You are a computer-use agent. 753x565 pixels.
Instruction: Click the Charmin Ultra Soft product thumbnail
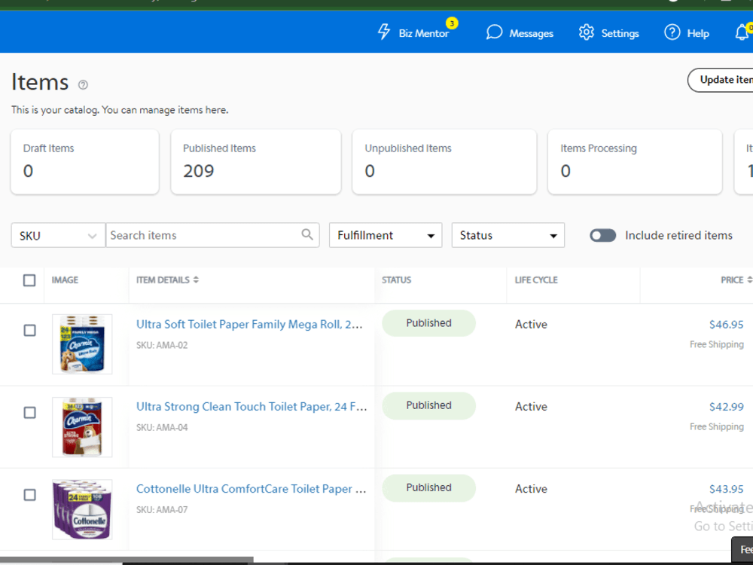[x=82, y=344]
